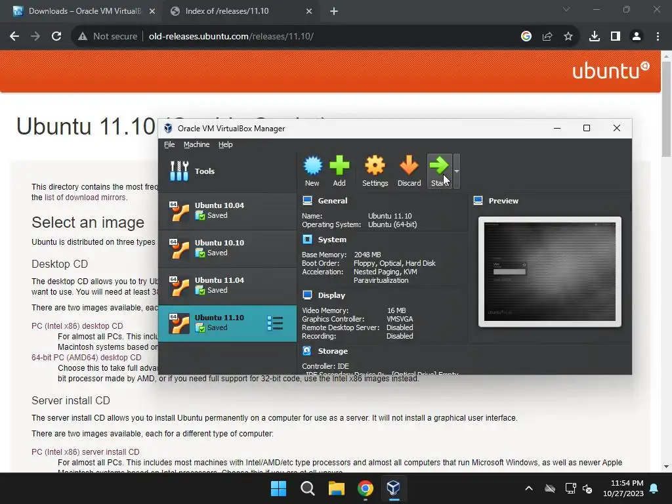The height and width of the screenshot is (504, 672).
Task: Share this page icon in Chrome
Action: point(547,37)
